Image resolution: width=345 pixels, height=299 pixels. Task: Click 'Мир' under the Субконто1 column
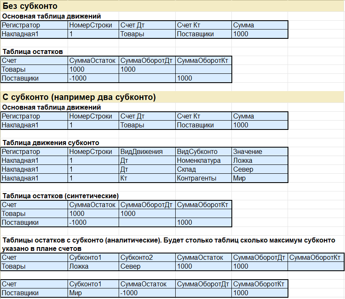[93, 293]
